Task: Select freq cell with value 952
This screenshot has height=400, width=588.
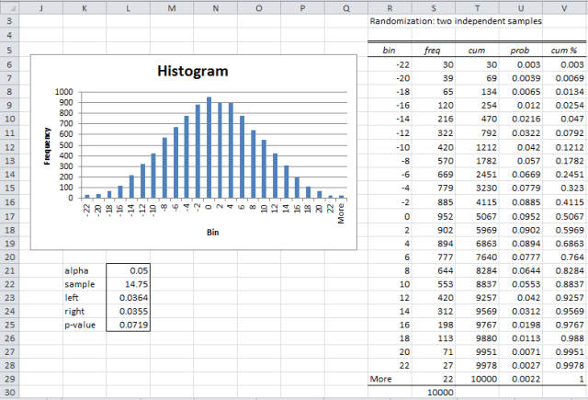Action: click(434, 216)
